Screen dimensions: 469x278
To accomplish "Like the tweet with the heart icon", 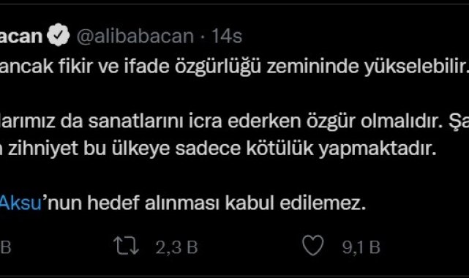I will tap(313, 245).
